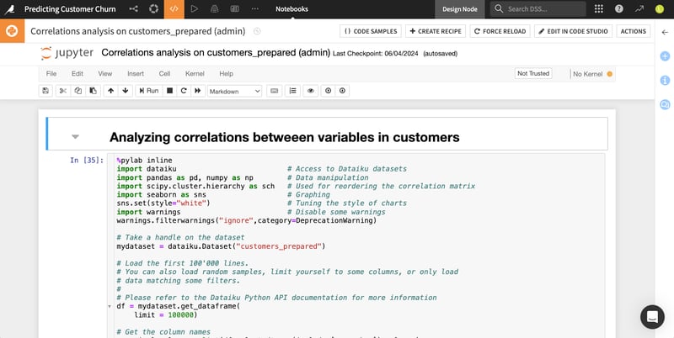Click the Jupyter notebook title to rename

216,53
